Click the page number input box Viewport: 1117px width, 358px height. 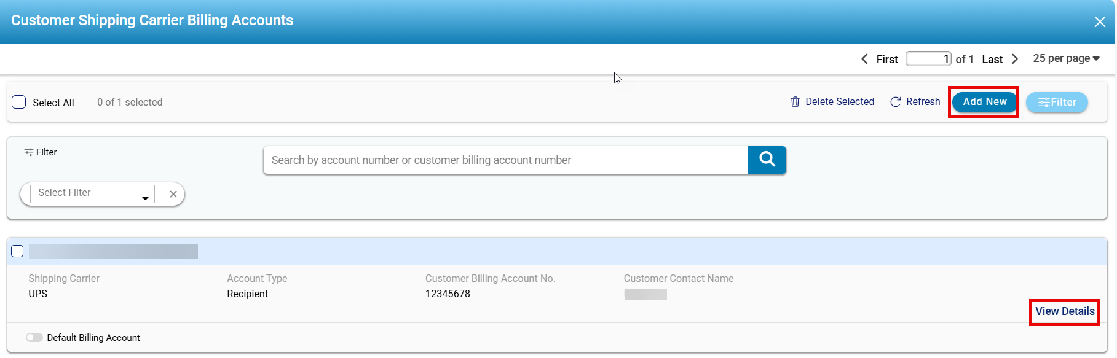point(928,59)
